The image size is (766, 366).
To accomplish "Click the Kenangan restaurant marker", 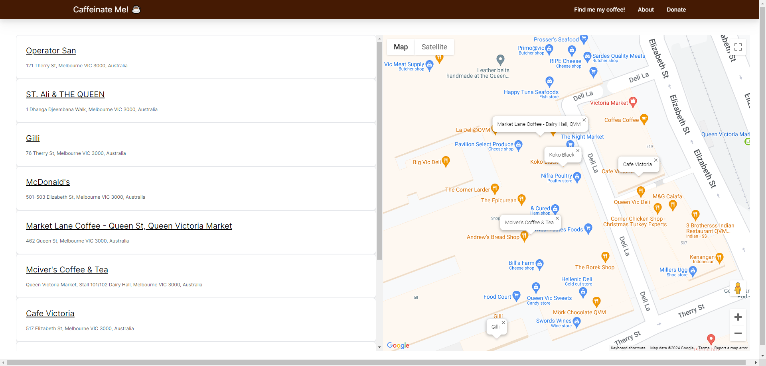I will click(719, 258).
